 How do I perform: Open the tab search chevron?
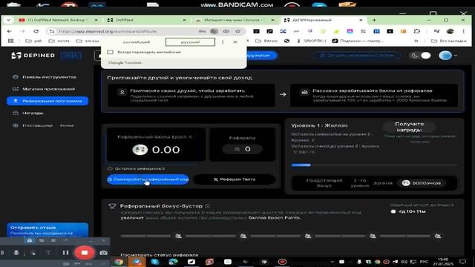coord(8,20)
